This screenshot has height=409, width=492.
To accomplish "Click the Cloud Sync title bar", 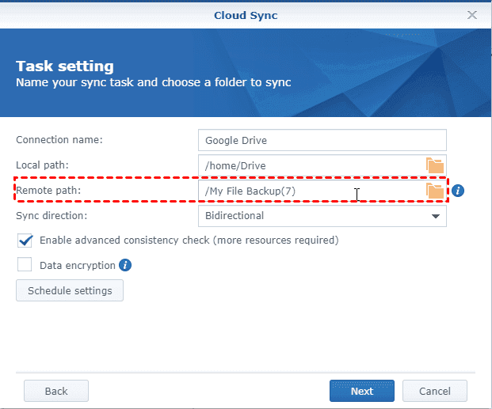I will (246, 14).
